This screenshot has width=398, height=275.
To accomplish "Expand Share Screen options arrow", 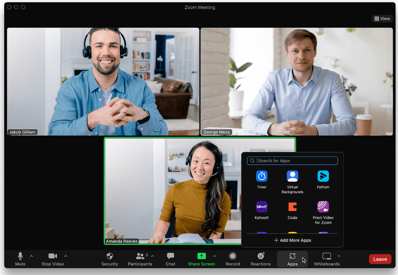I will coord(214,256).
